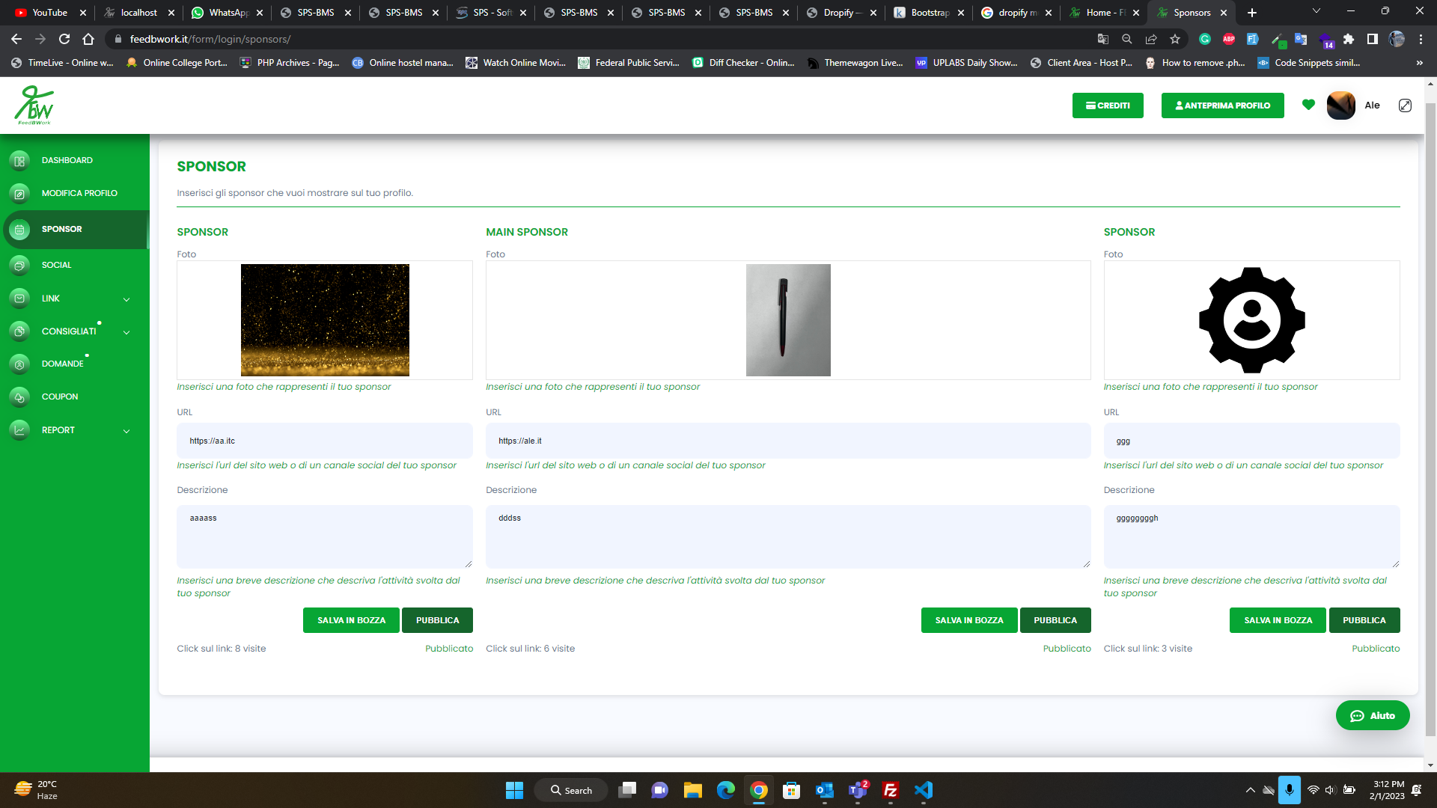
Task: Click the Coupon sidebar icon
Action: [x=19, y=397]
